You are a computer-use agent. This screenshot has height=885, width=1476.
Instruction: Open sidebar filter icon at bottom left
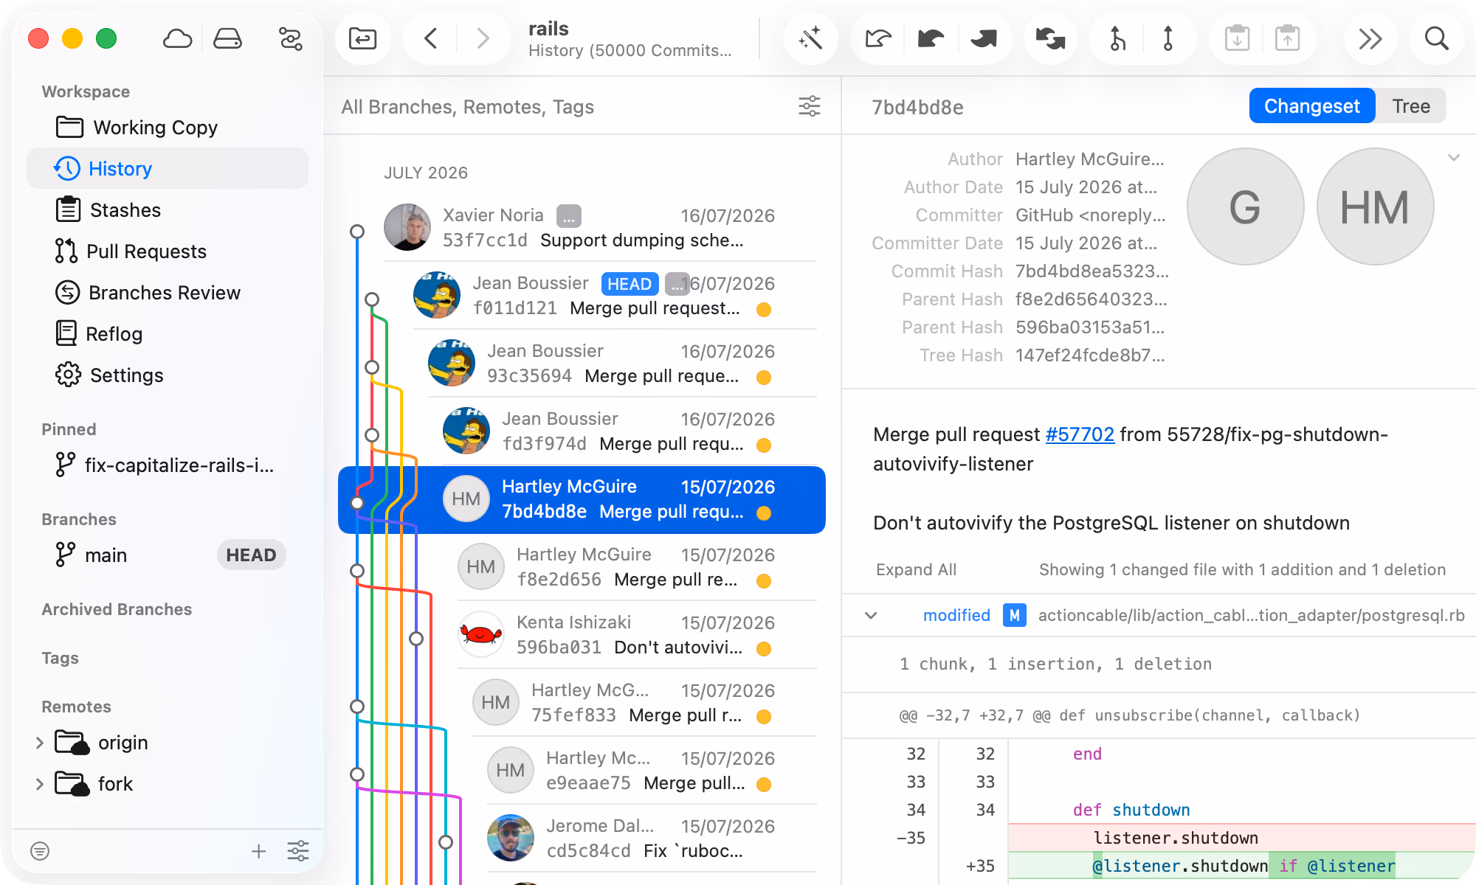[40, 851]
